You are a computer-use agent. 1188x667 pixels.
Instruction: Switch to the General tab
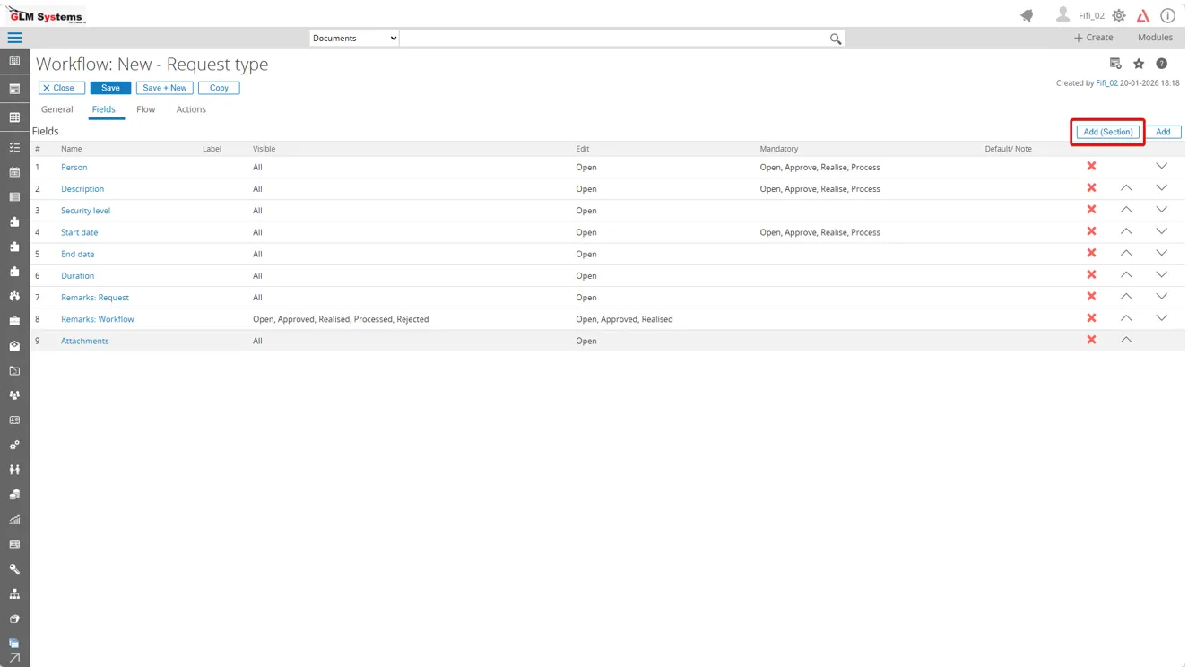coord(56,109)
